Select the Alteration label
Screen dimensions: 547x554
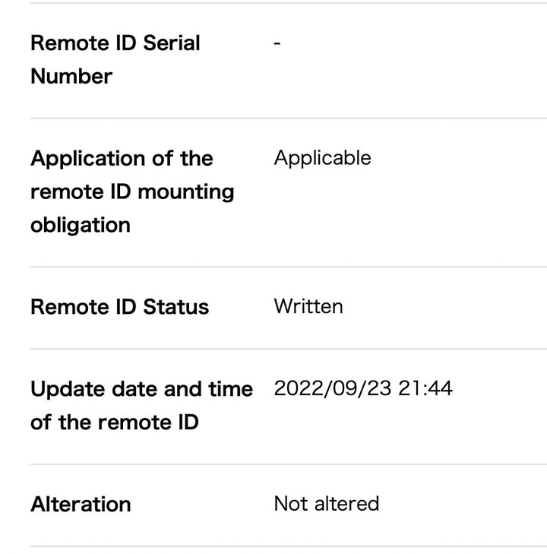click(x=81, y=504)
